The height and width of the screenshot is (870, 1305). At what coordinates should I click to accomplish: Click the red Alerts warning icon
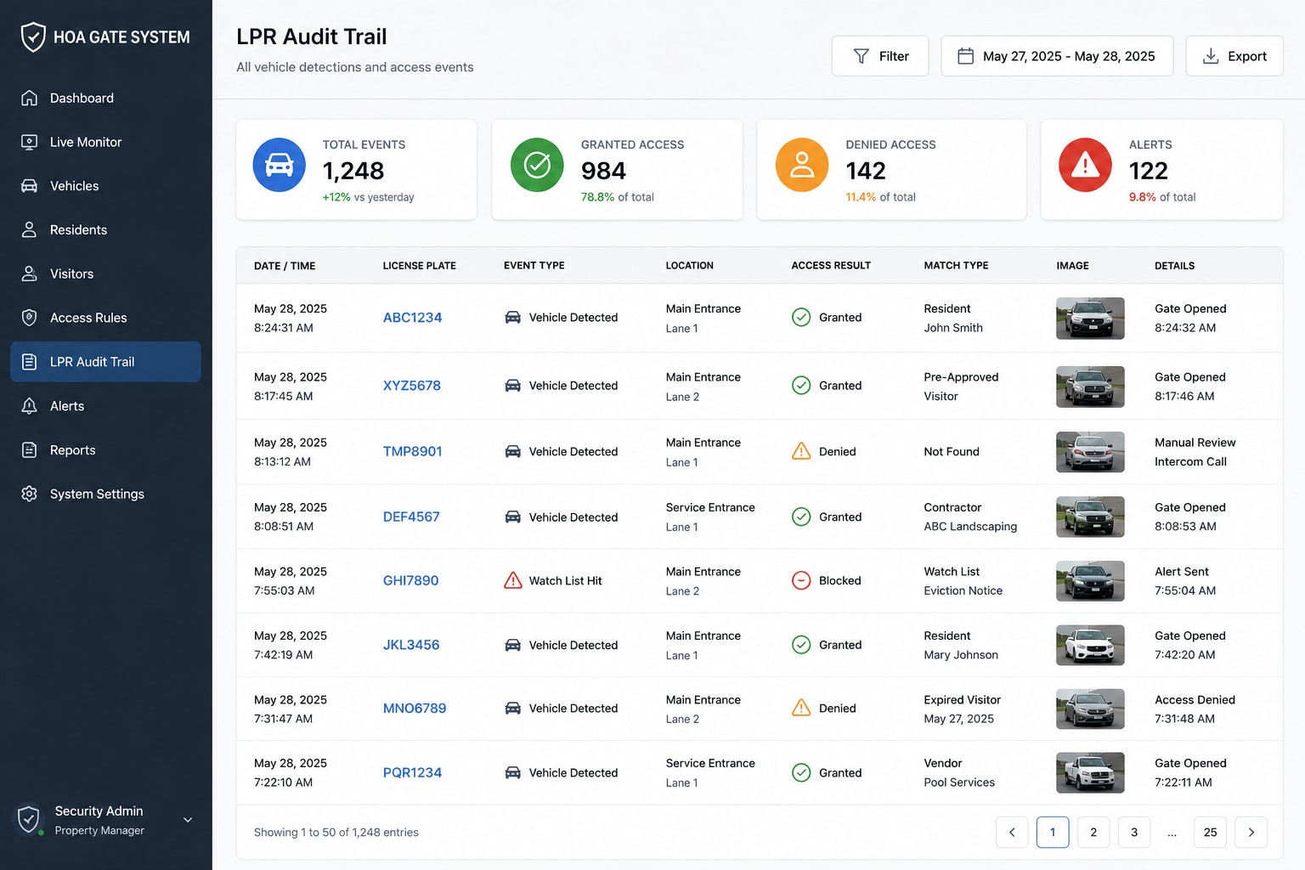point(1085,165)
